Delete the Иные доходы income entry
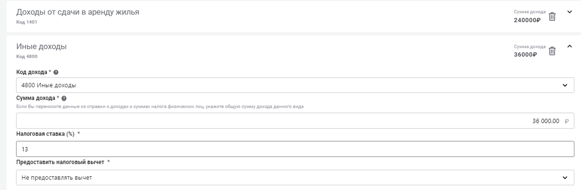Image resolution: width=581 pixels, height=190 pixels. click(552, 51)
